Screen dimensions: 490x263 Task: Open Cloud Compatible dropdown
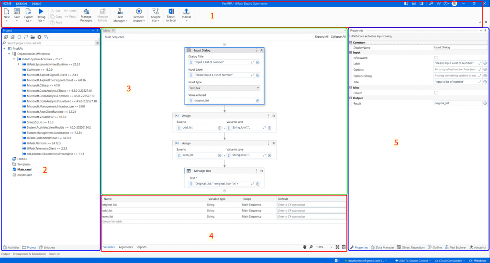[x=450, y=261]
